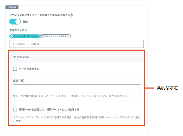Screen dimensions: 183x136
Task: Click the 高度な設定 annotation label on the right
Action: coord(167,88)
